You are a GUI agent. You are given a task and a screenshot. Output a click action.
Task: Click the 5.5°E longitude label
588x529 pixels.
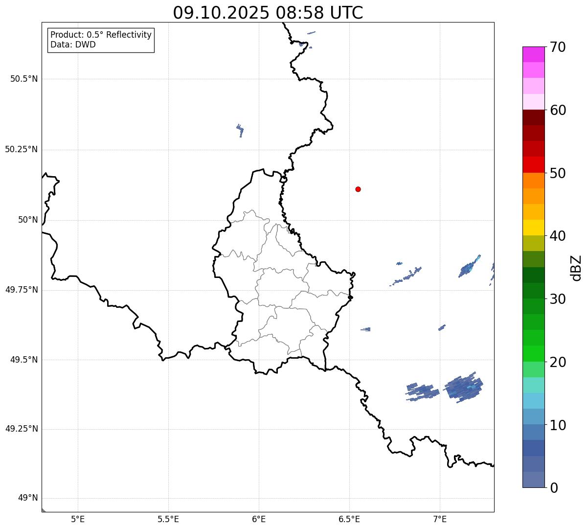(168, 519)
